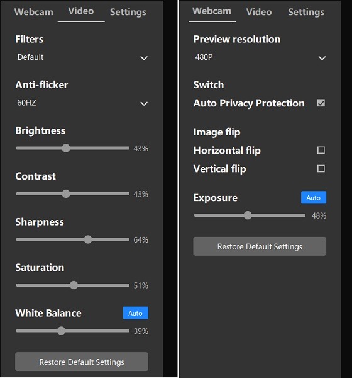Click the Saturation slider handle

74,285
